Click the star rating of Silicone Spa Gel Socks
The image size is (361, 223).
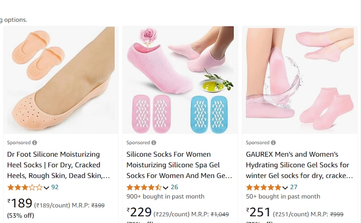coord(144,187)
